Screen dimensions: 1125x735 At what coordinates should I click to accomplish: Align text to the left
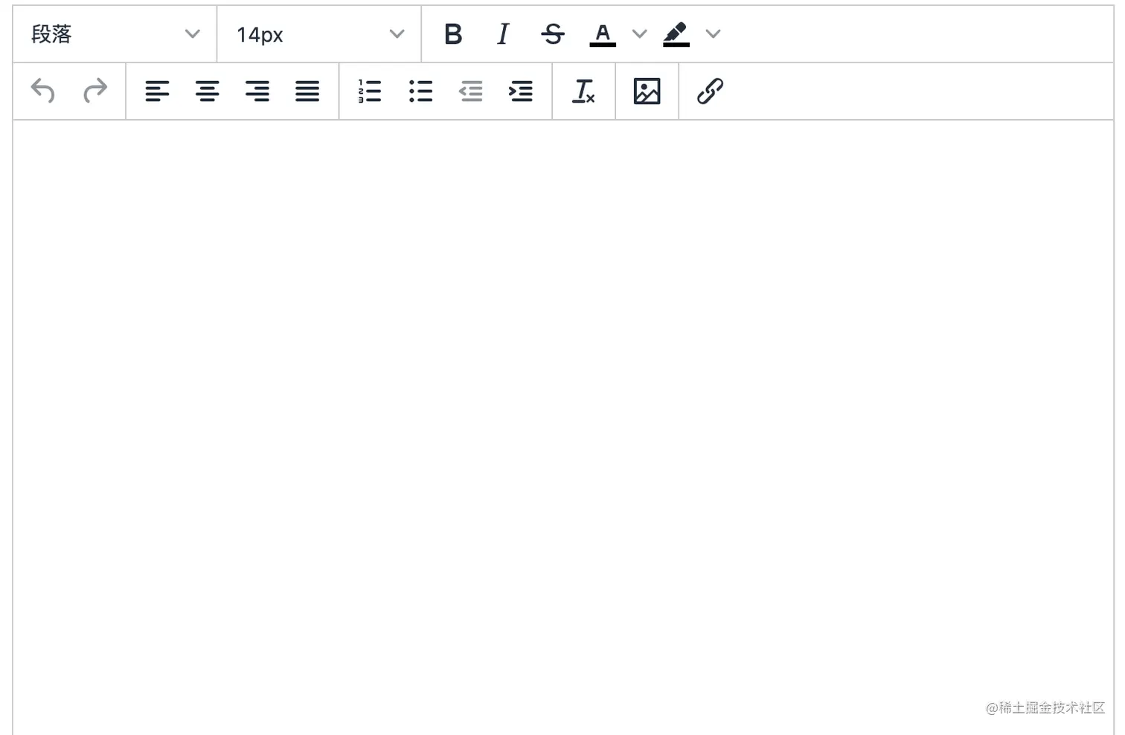point(157,92)
